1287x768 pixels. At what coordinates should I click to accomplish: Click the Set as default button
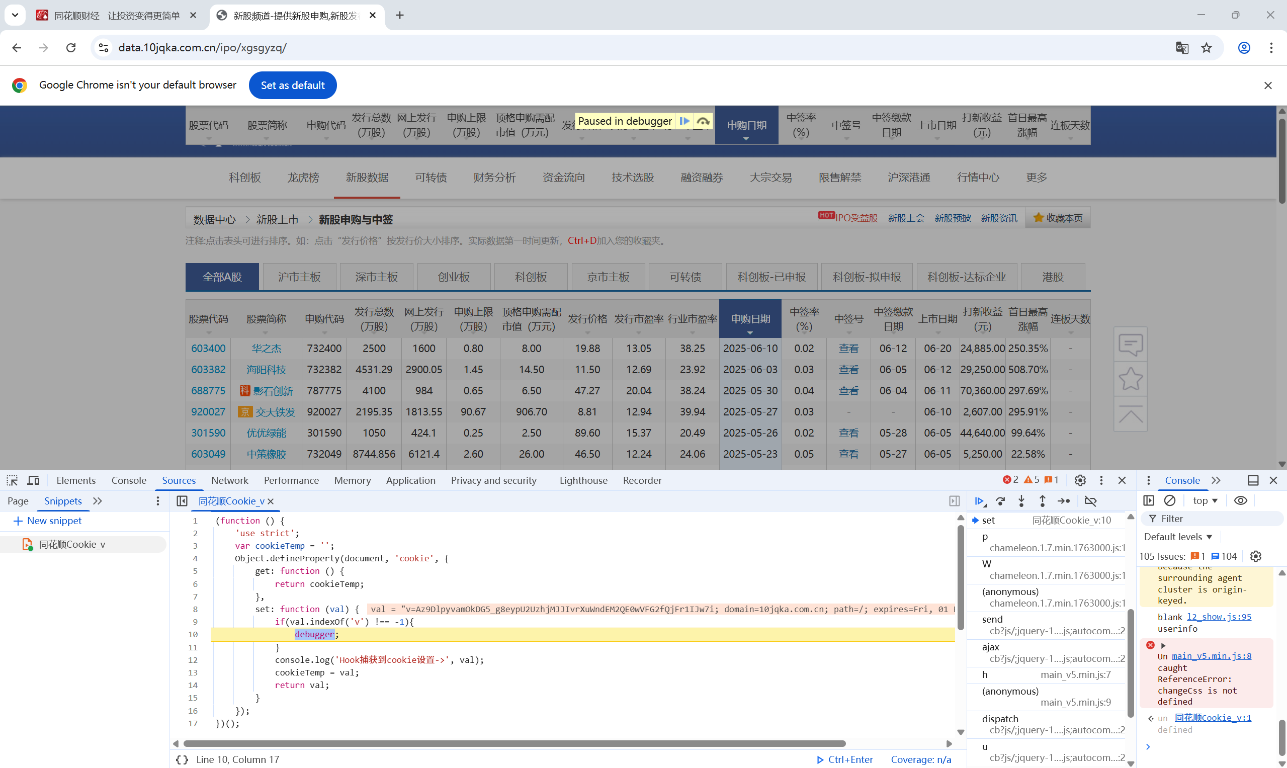[x=292, y=85]
